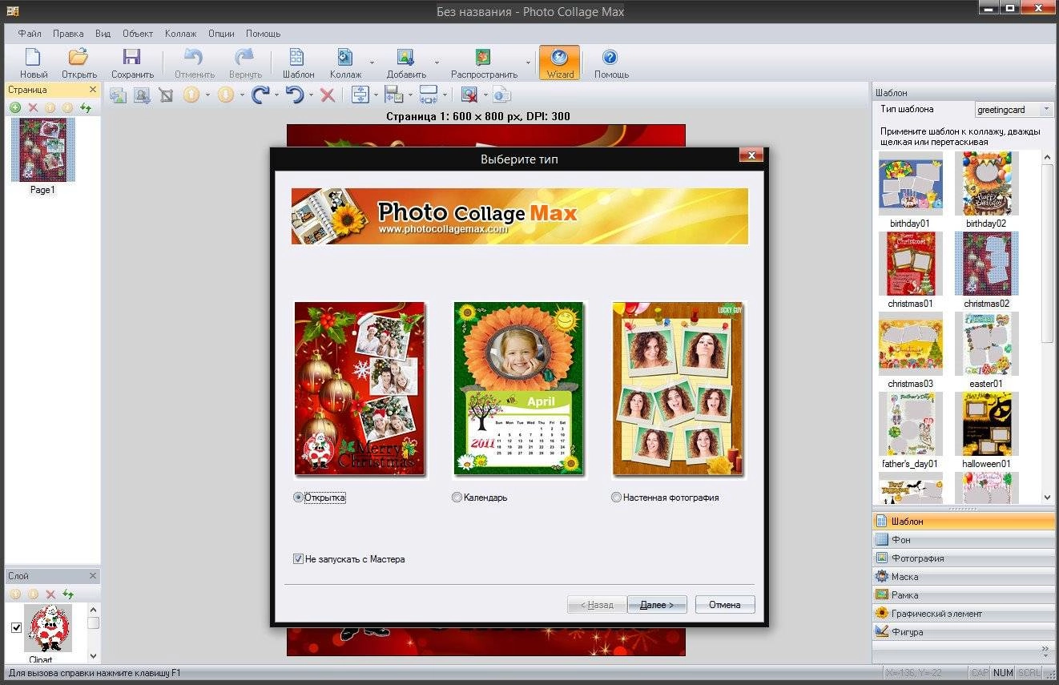Expand dropdown arrow beside align center icon
The width and height of the screenshot is (1059, 685).
tap(376, 95)
